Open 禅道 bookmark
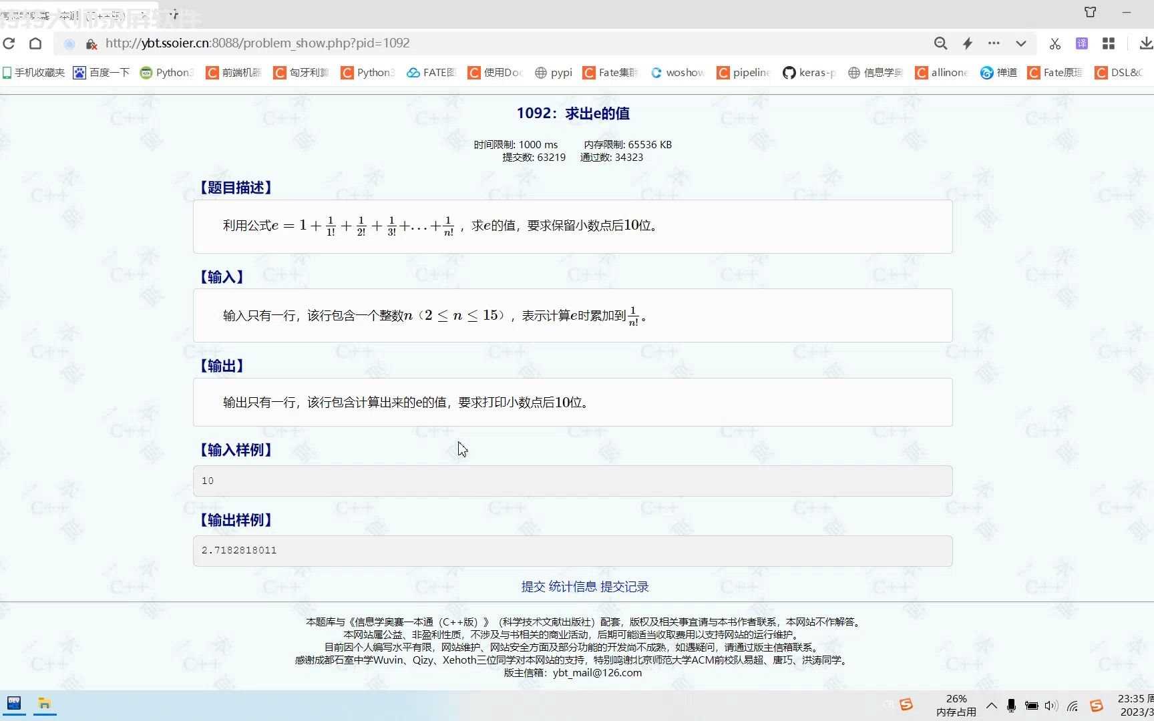The height and width of the screenshot is (721, 1154). [998, 72]
